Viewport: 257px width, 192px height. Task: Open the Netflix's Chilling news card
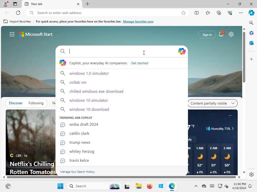(x=31, y=142)
